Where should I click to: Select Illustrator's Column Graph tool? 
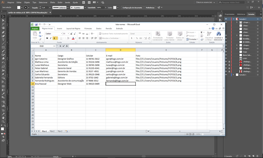[3, 106]
